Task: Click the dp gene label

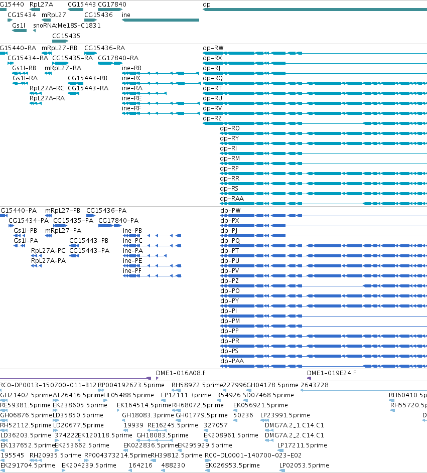Action: coord(207,5)
